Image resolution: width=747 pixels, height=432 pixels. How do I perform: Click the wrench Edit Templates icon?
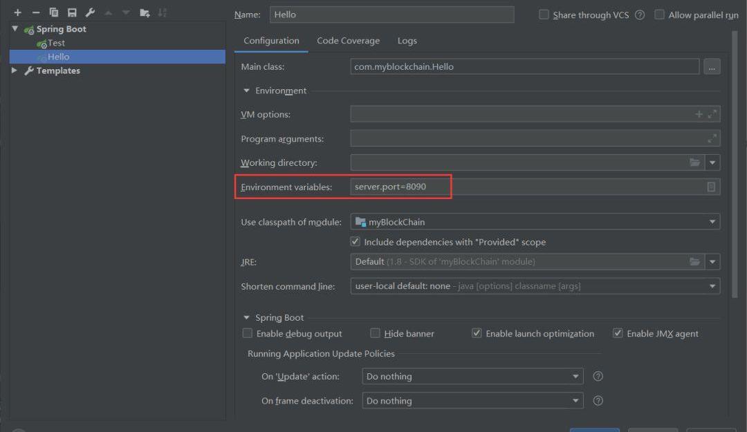[90, 12]
